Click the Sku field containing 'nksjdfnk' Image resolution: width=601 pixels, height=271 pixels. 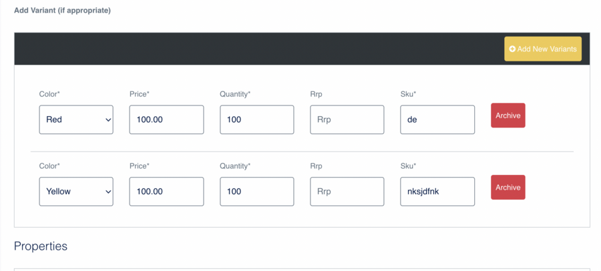click(437, 192)
